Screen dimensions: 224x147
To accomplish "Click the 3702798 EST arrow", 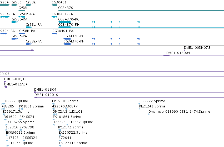I will point(21,130).
